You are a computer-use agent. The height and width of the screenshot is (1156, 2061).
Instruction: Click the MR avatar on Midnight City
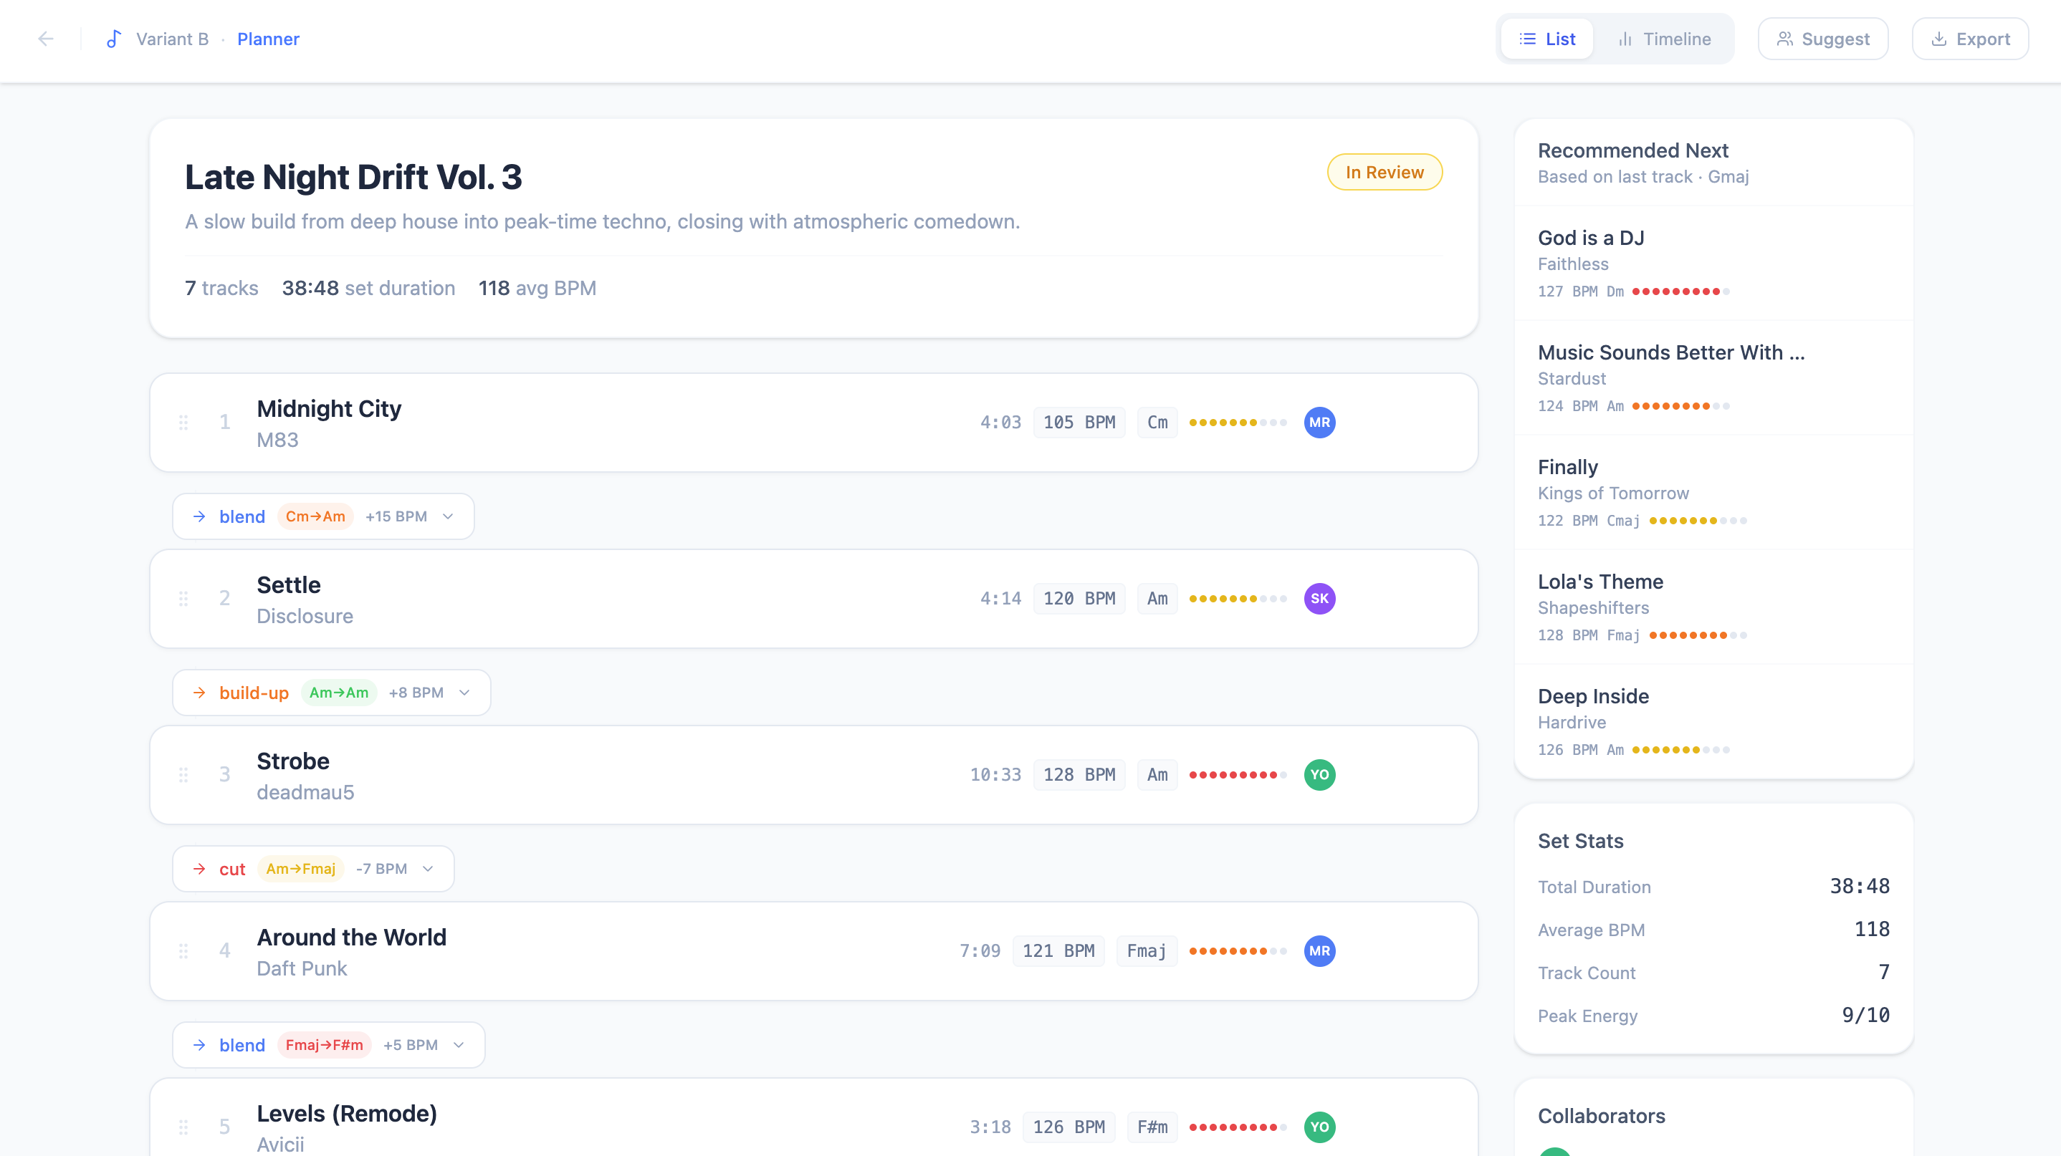1319,422
